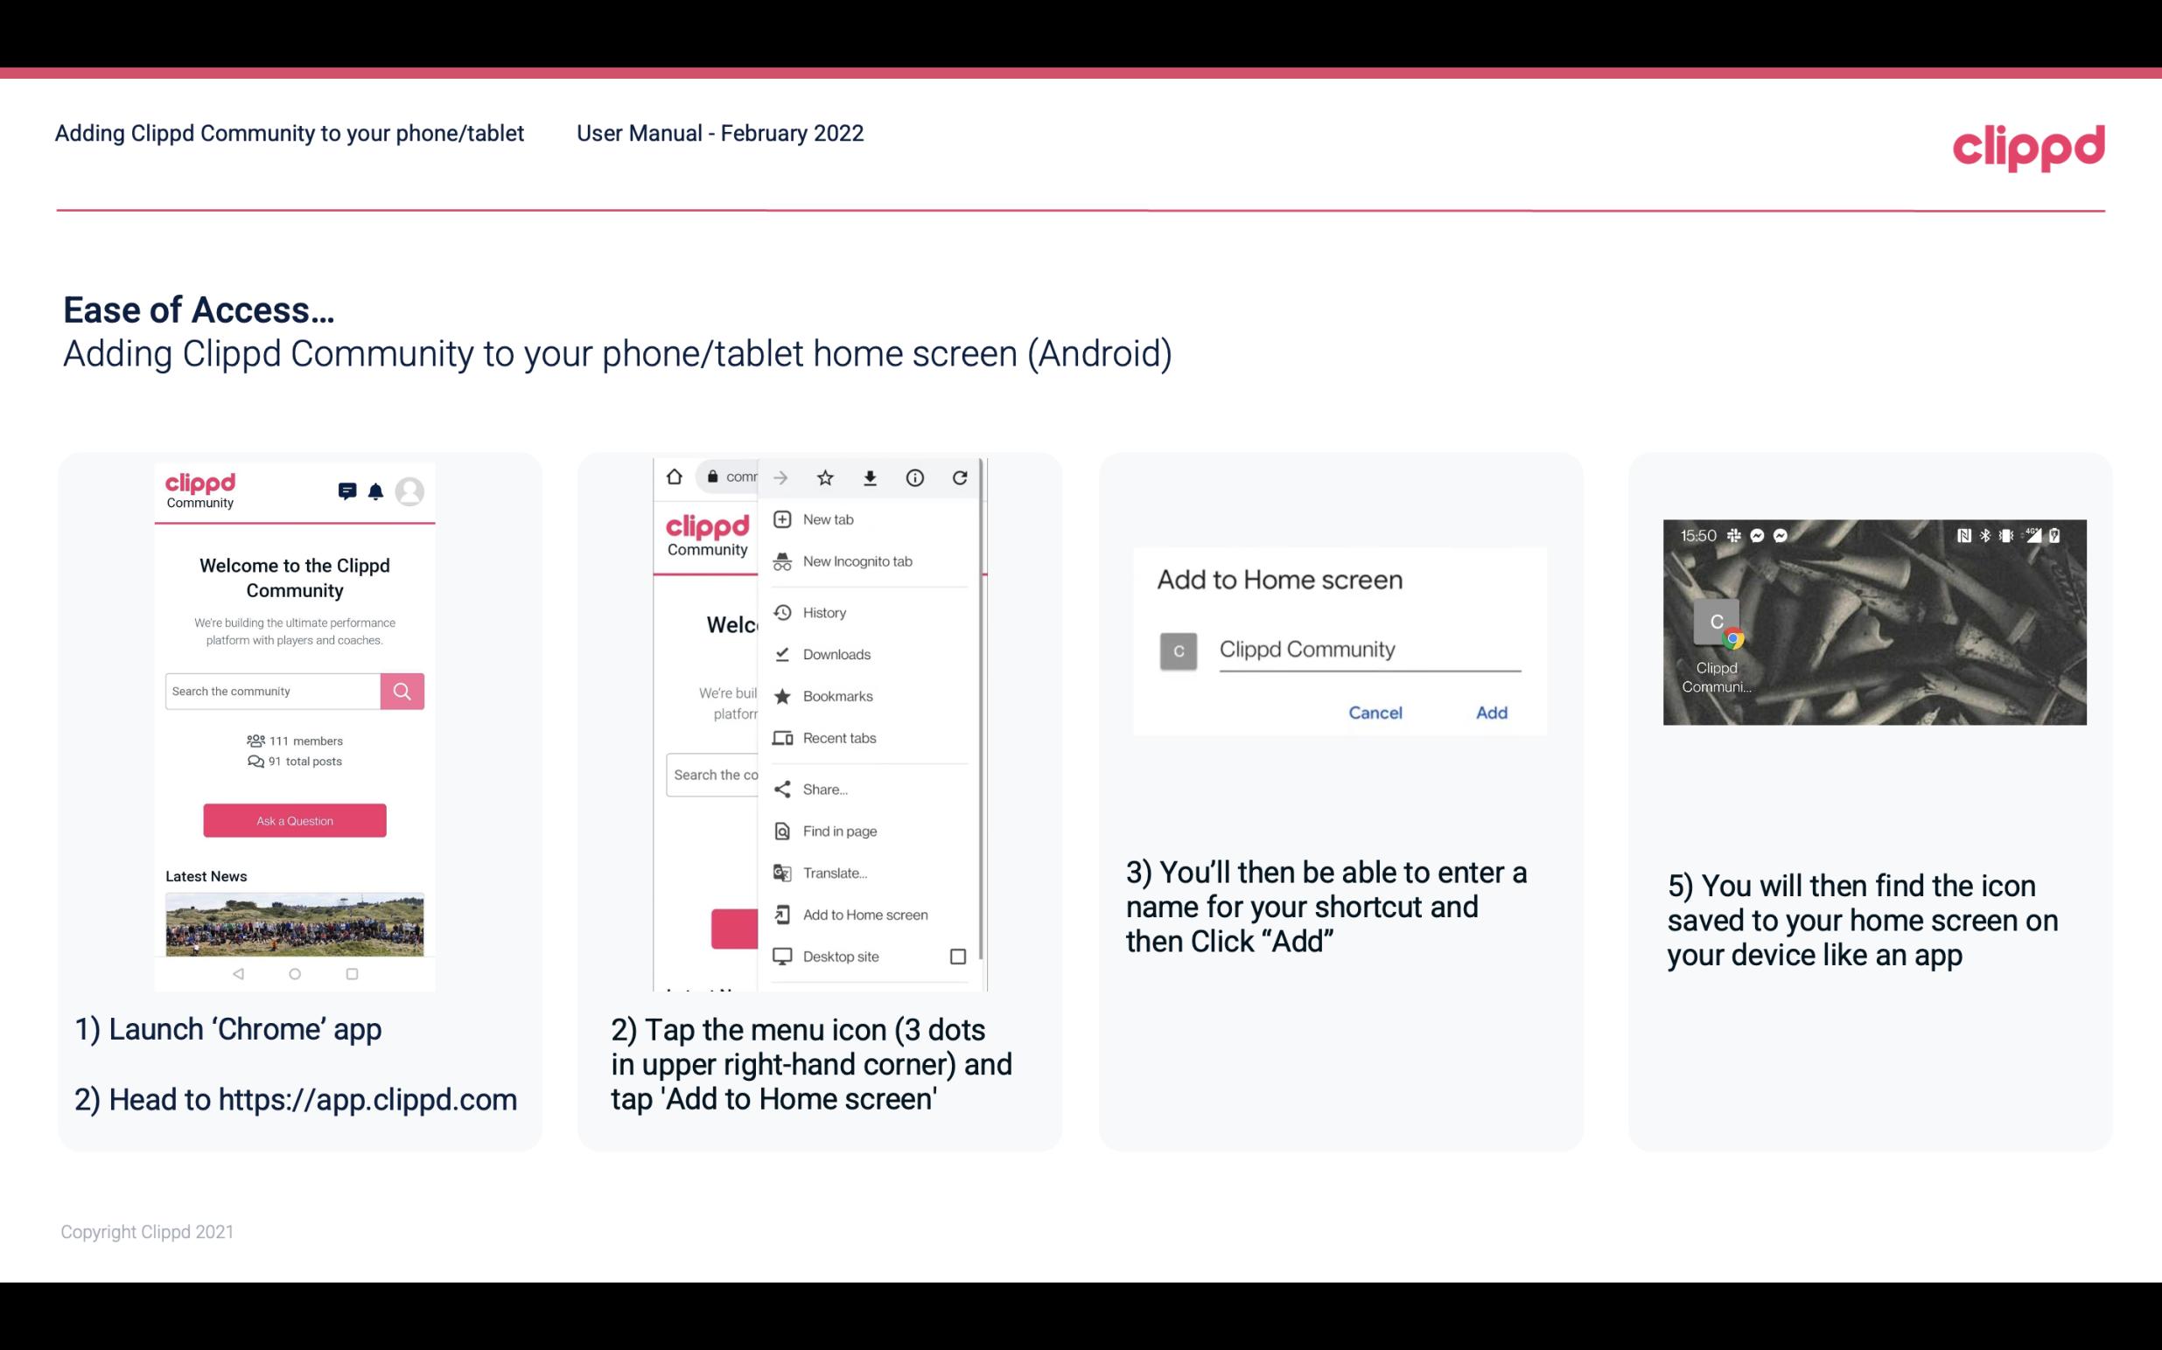Image resolution: width=2162 pixels, height=1350 pixels.
Task: Click the Latest News thumbnail image
Action: 294,927
